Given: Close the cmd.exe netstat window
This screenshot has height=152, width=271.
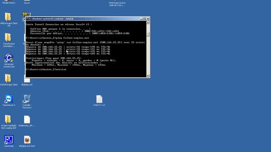Looking at the screenshot, I should [x=148, y=19].
